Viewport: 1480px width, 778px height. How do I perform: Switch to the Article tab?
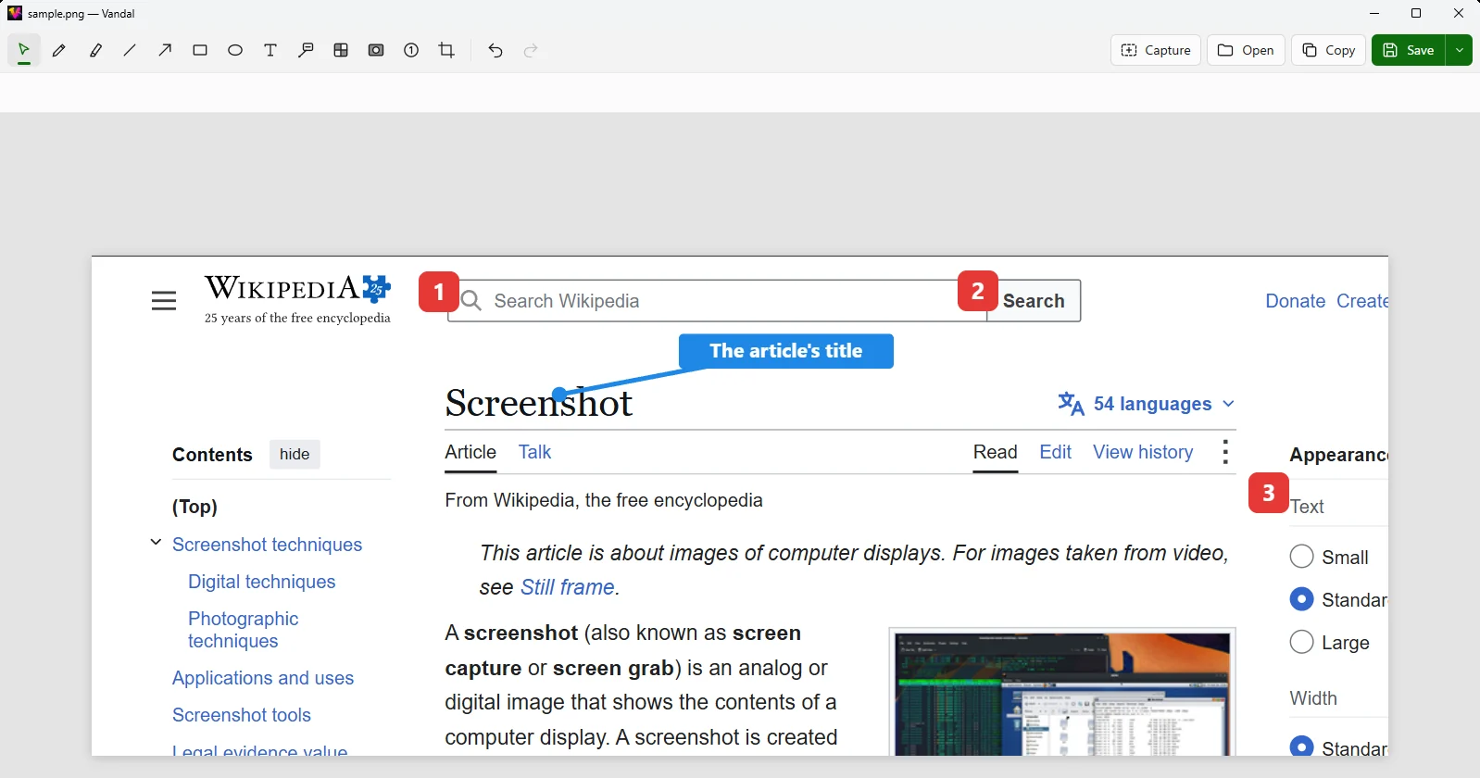[x=470, y=452]
